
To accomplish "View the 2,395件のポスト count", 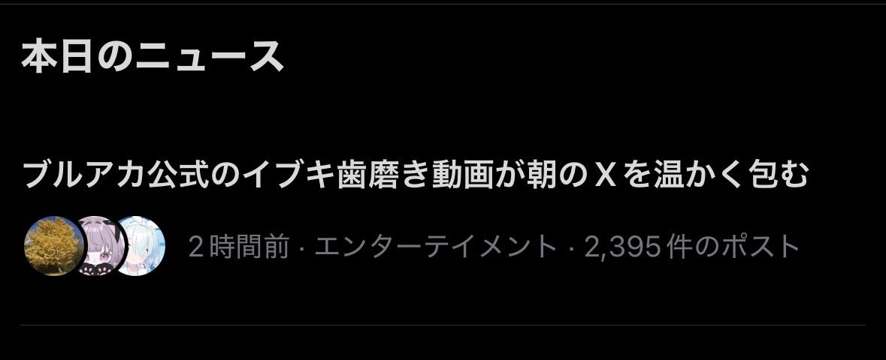I will tap(692, 247).
